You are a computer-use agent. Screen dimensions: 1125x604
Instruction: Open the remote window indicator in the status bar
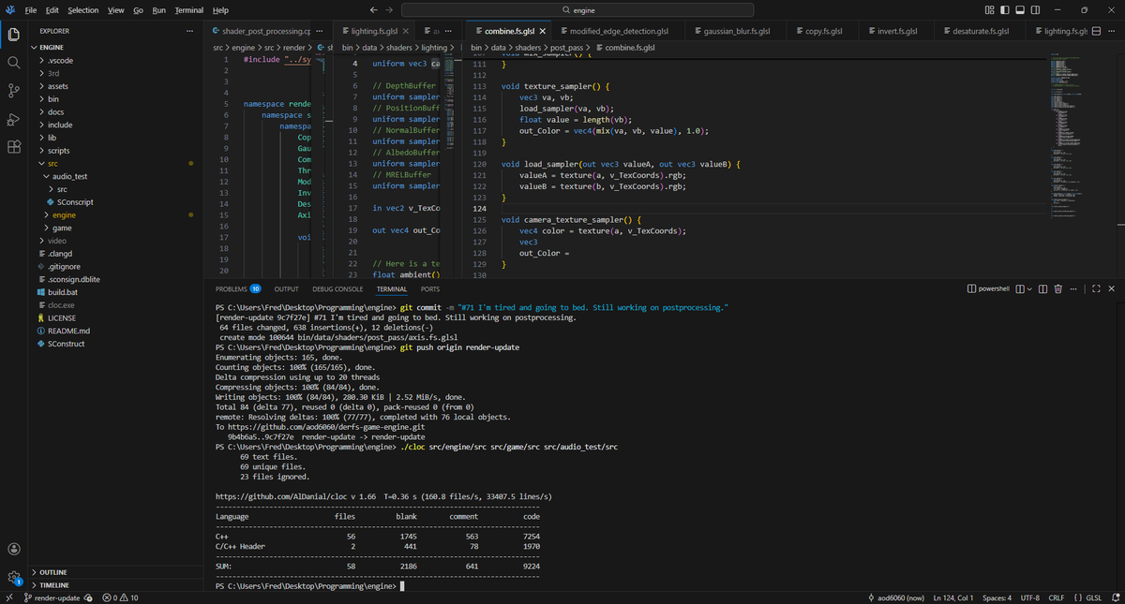pos(8,597)
